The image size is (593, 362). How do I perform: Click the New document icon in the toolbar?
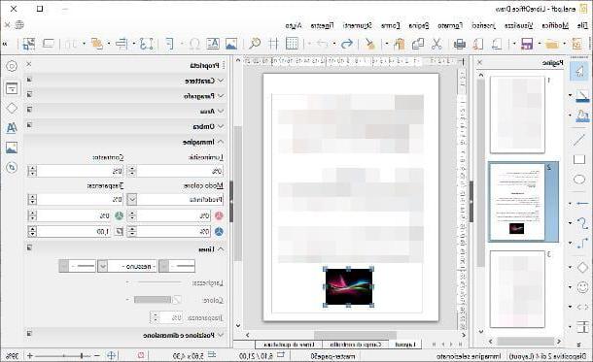tap(577, 44)
